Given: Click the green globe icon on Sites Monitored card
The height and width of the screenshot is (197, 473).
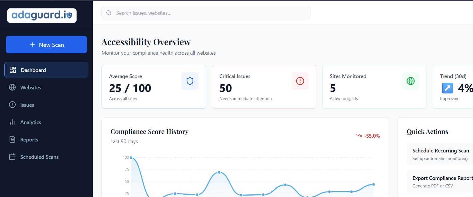Looking at the screenshot, I should tap(411, 81).
